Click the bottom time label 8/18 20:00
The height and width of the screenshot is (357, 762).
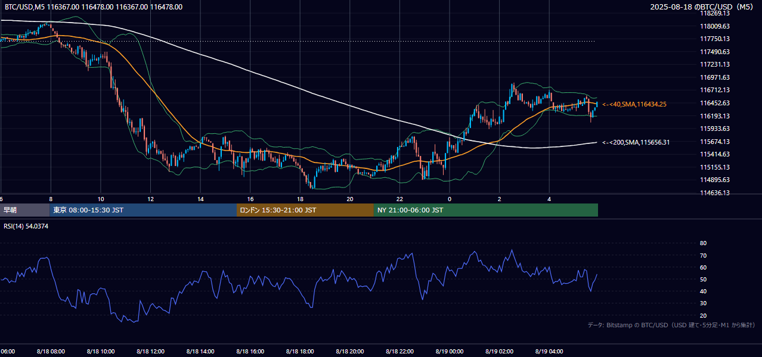350,351
